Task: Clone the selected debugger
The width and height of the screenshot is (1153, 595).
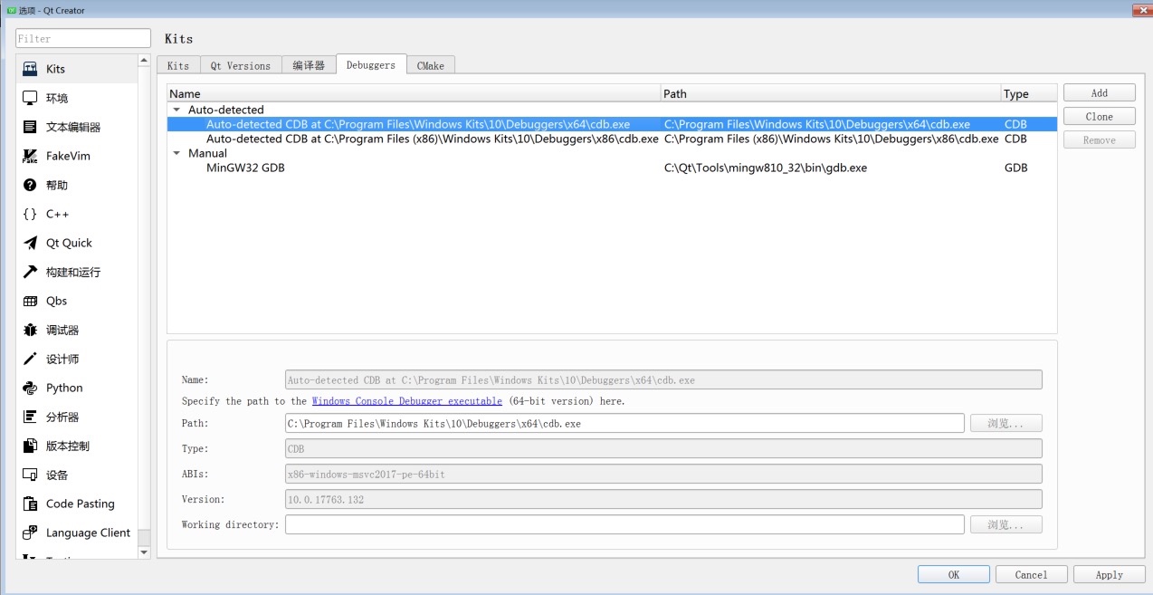Action: pyautogui.click(x=1100, y=116)
